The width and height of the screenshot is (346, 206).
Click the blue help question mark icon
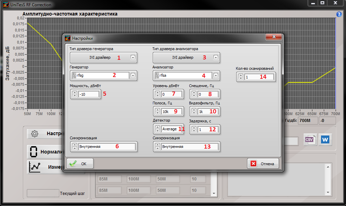(339, 15)
